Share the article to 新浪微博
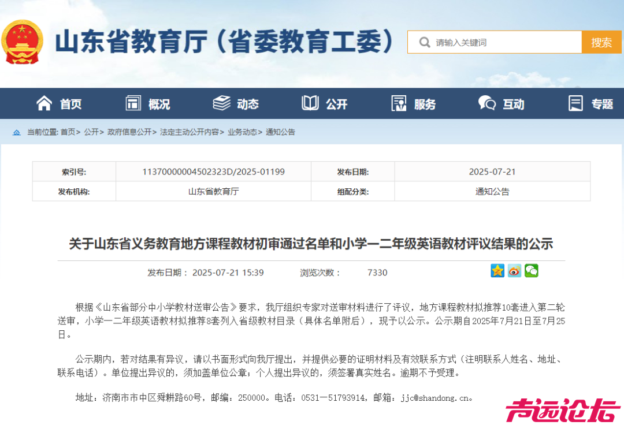Viewport: 624px width, 425px height. pyautogui.click(x=514, y=270)
